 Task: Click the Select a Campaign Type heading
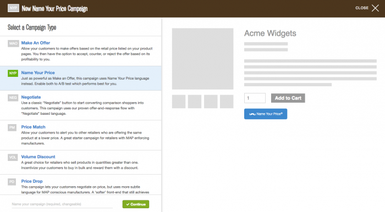(32, 27)
